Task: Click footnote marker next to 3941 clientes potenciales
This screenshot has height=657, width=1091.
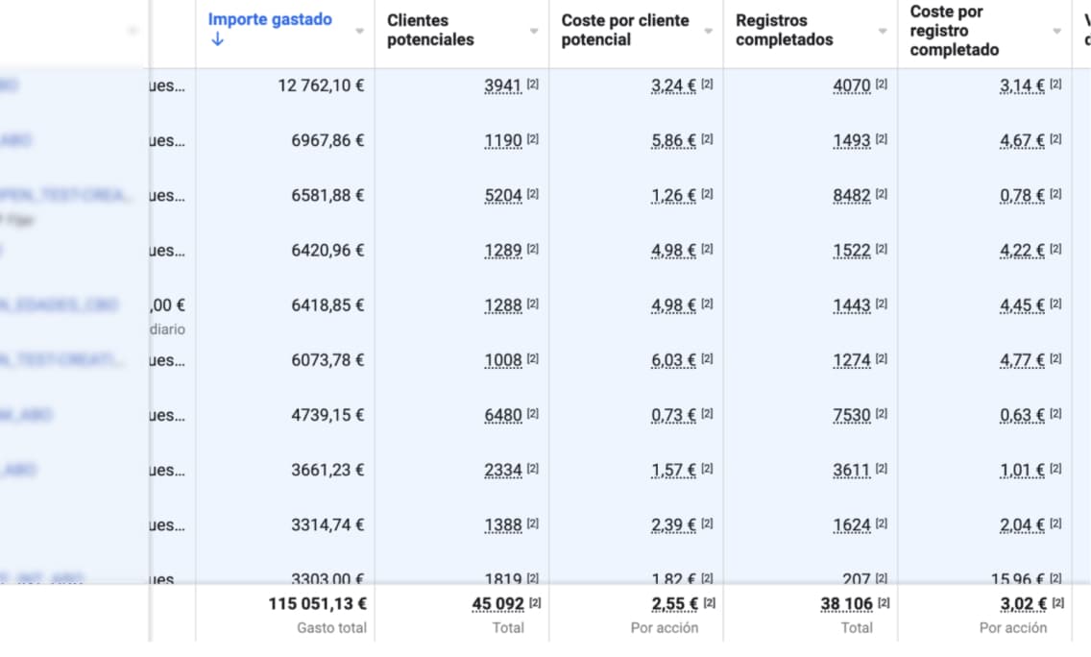Action: [533, 85]
